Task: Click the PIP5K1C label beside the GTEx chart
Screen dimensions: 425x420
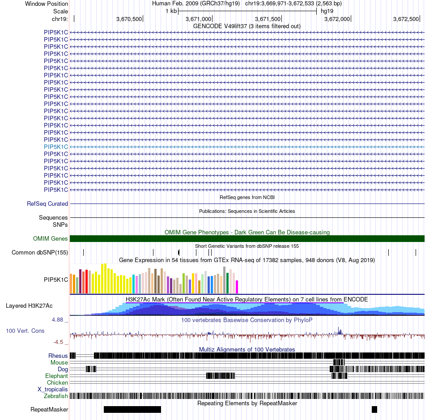Action: (x=56, y=280)
